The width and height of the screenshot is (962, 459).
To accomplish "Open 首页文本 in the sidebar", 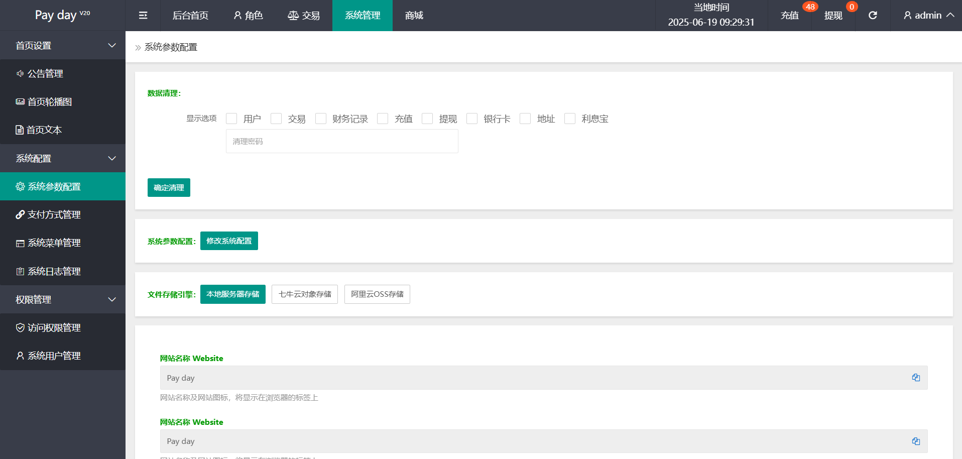I will [63, 130].
